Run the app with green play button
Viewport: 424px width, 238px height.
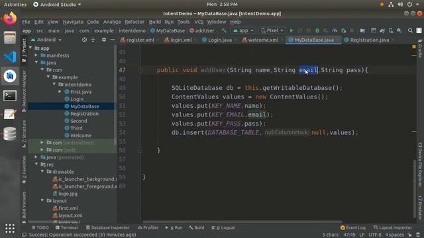pos(291,30)
